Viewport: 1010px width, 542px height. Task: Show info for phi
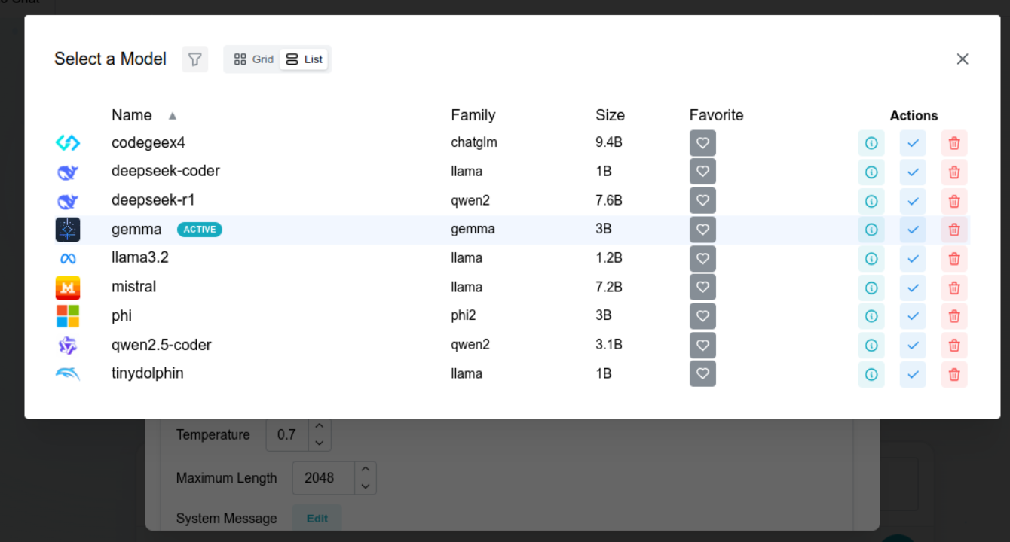(x=871, y=316)
